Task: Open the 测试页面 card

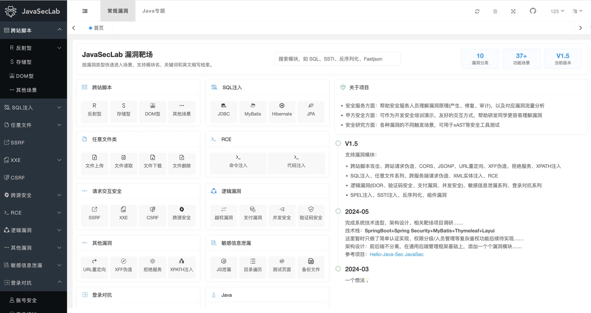Action: tap(282, 267)
